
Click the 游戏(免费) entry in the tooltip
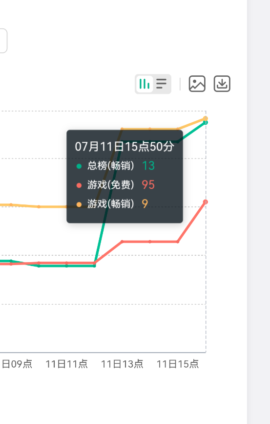click(116, 185)
